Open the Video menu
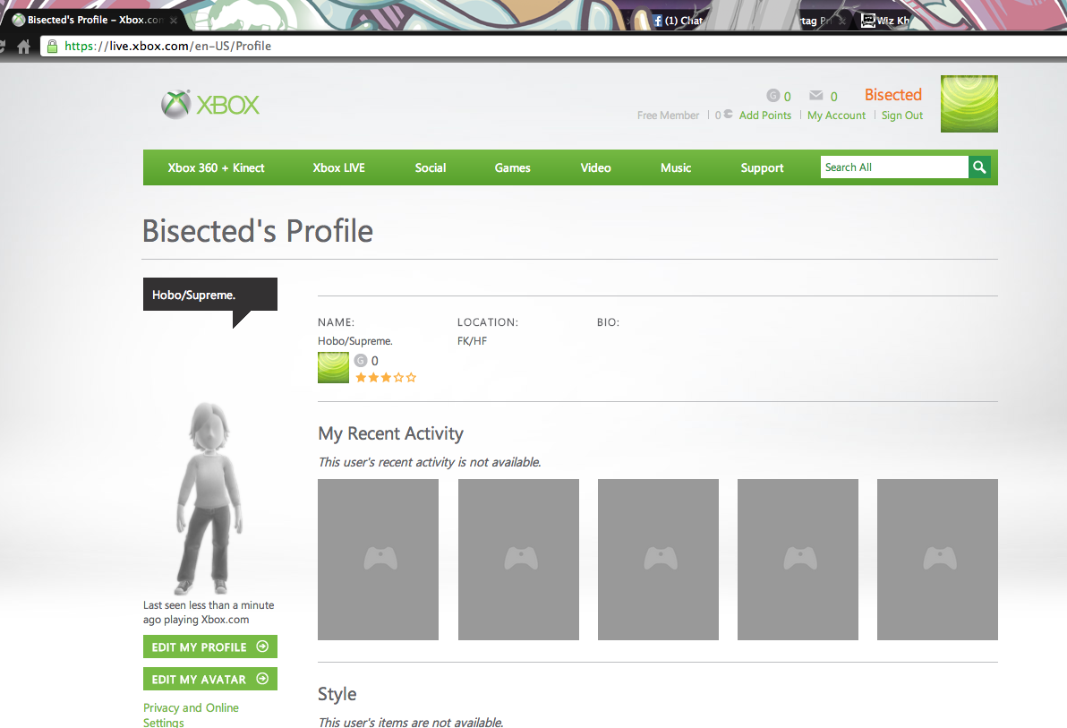 point(595,167)
